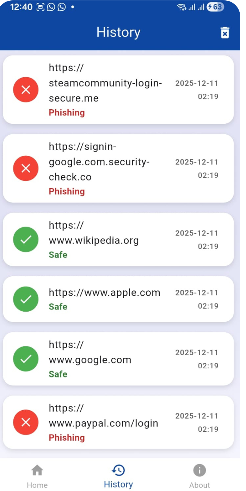Tap green checkmark beside www.wikipedia.org

tap(26, 240)
